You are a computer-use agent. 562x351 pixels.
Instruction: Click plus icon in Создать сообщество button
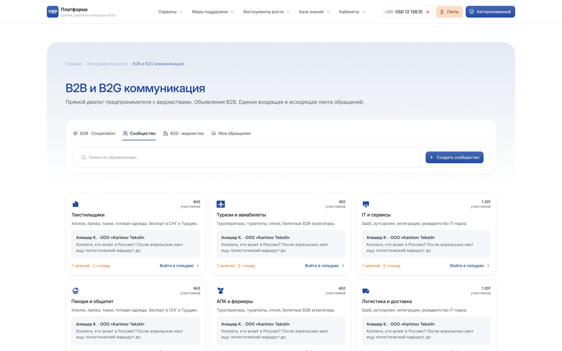tap(431, 157)
